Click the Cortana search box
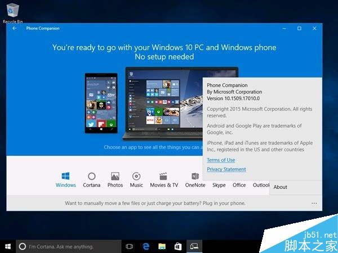 (x=69, y=247)
